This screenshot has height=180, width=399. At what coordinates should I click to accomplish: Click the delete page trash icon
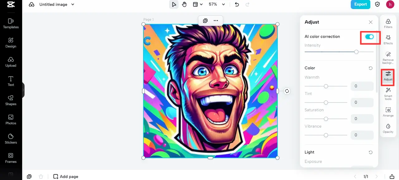click(x=41, y=177)
